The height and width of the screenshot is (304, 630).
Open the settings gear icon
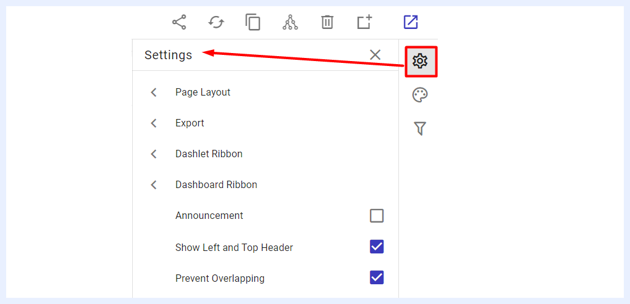tap(420, 62)
